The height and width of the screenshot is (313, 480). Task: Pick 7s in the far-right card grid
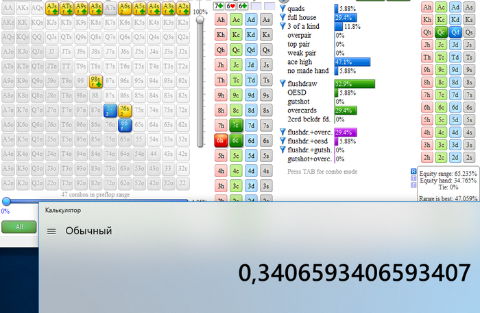click(469, 95)
